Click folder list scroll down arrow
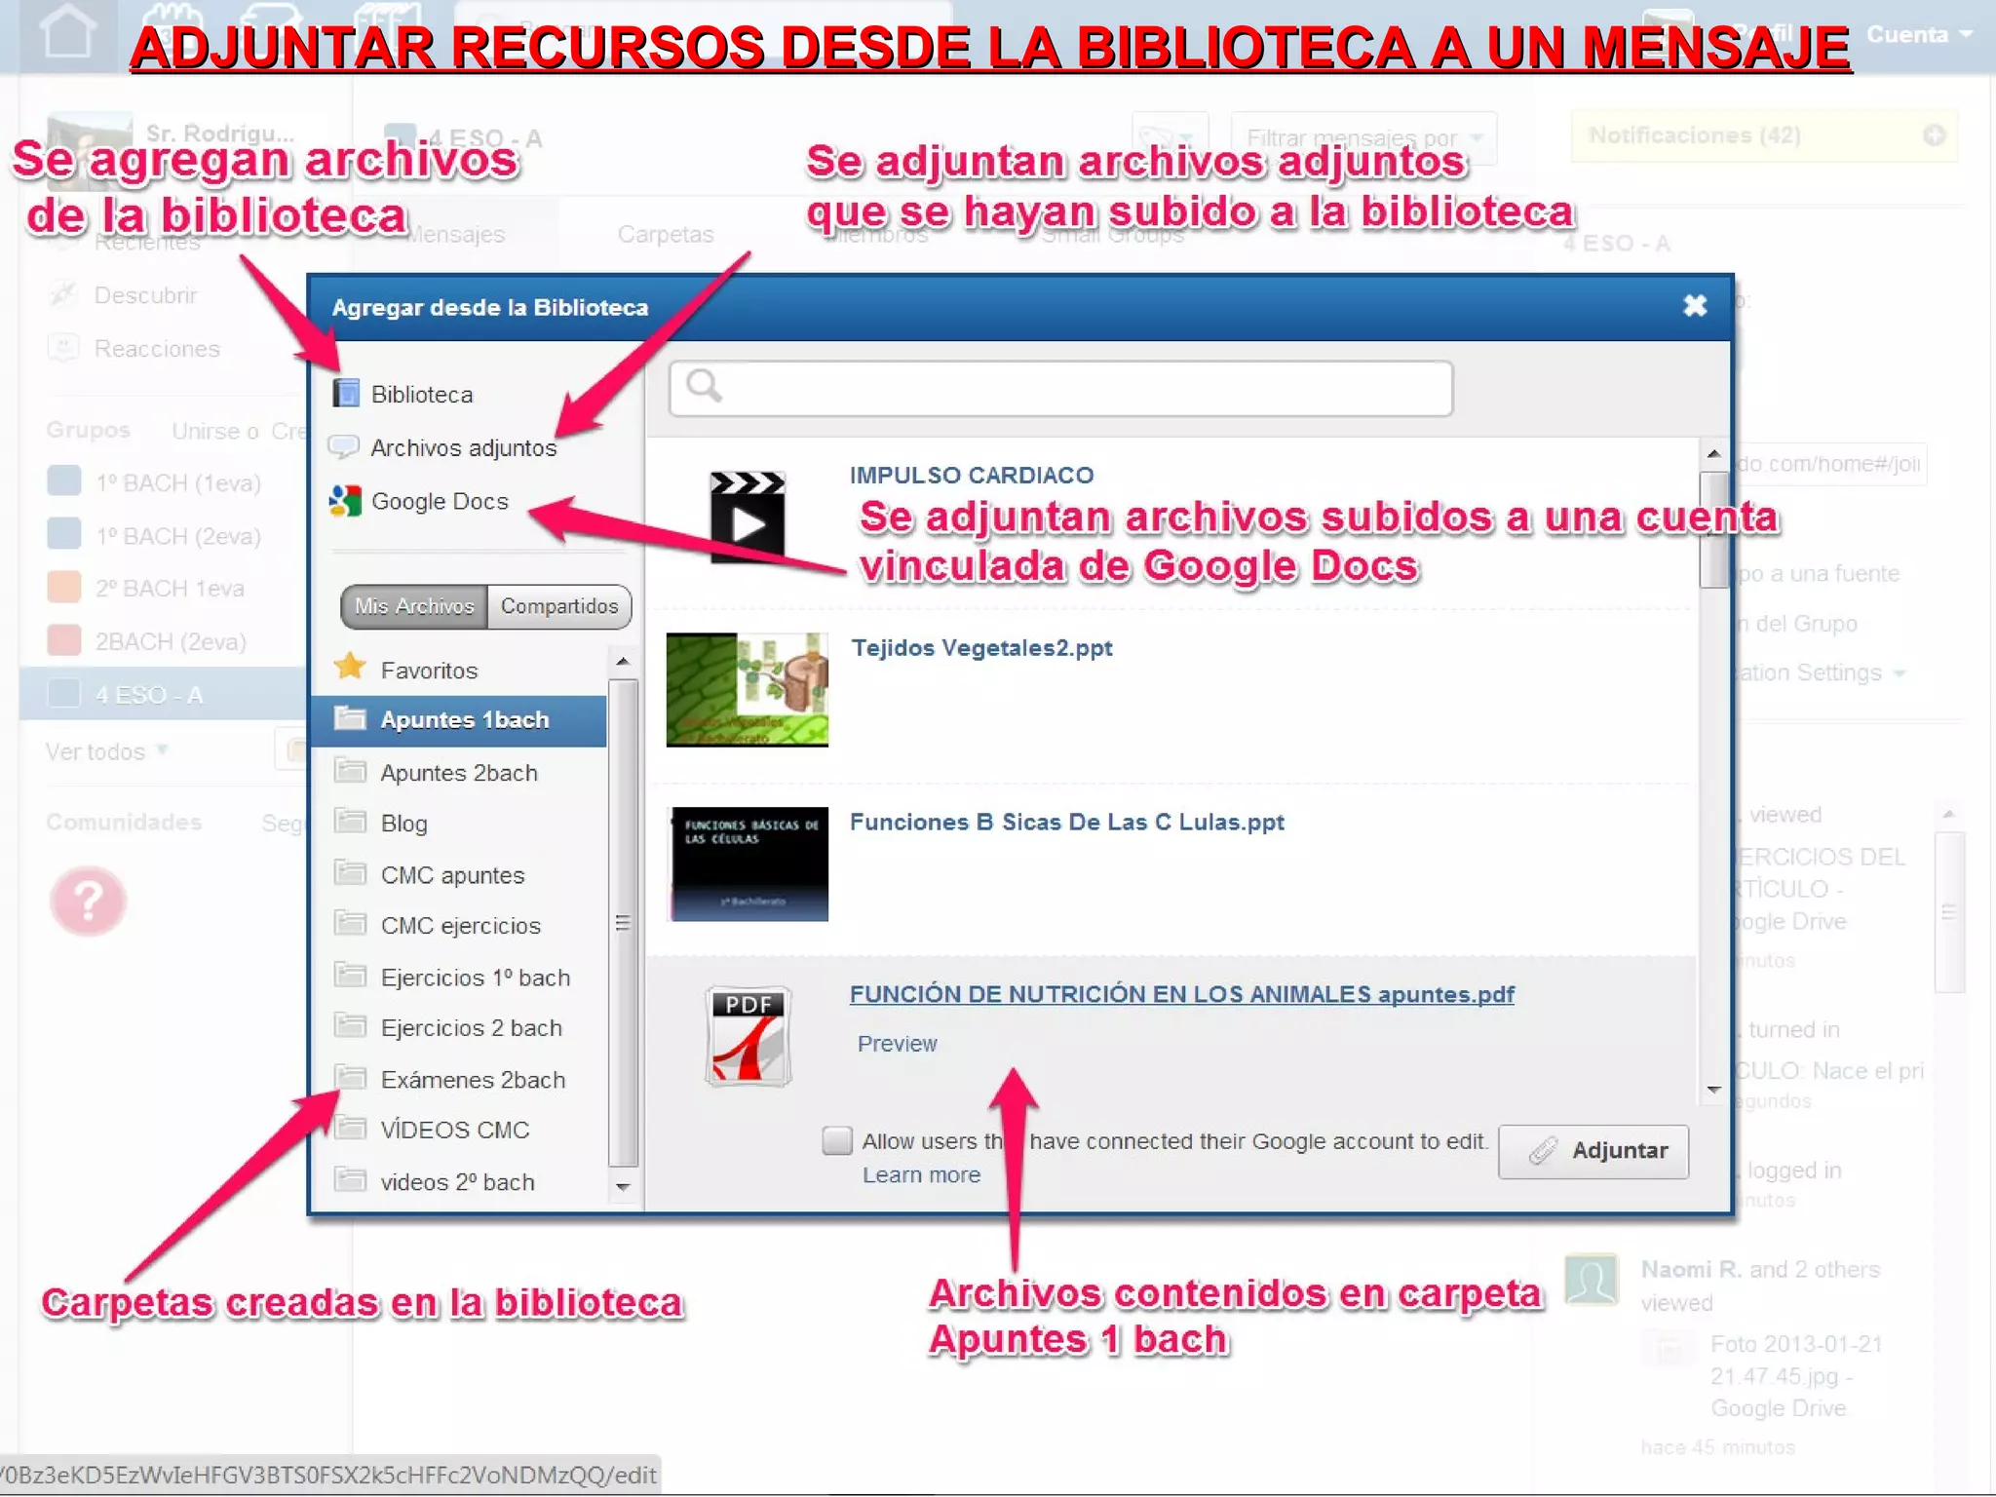This screenshot has width=1996, height=1497. (623, 1187)
